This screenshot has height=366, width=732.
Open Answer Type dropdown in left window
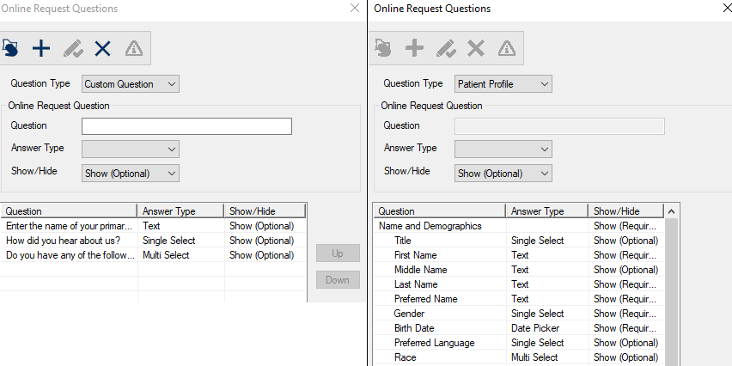pyautogui.click(x=131, y=149)
